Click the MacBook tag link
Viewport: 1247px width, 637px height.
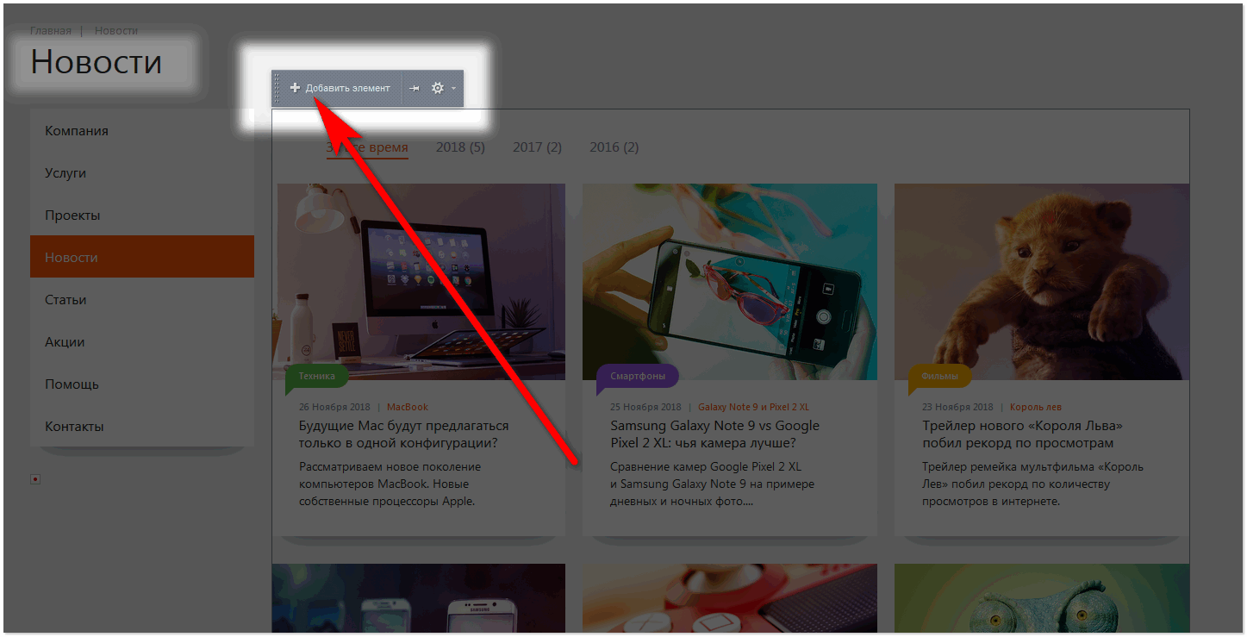pos(408,407)
